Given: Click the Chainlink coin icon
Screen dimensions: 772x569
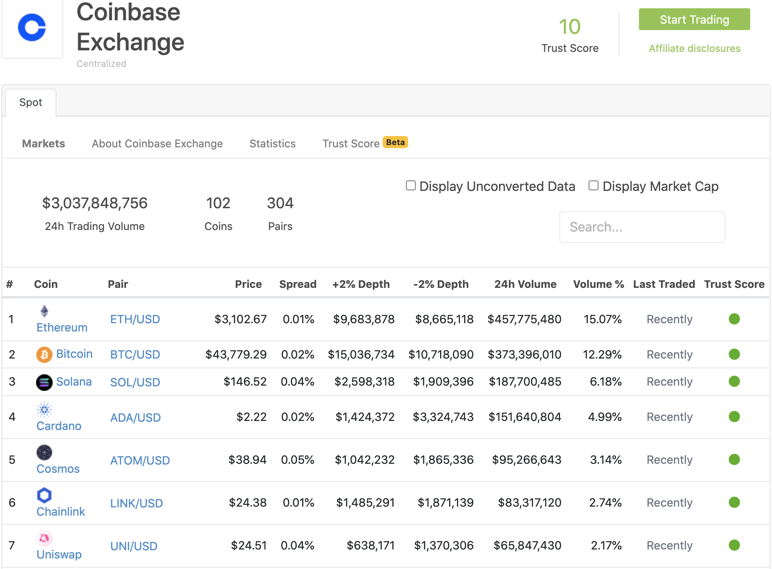Looking at the screenshot, I should 44,495.
